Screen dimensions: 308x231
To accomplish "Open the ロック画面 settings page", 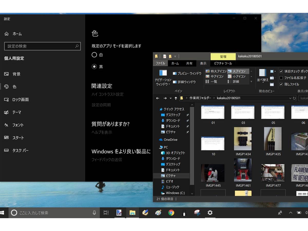I will point(16,100).
